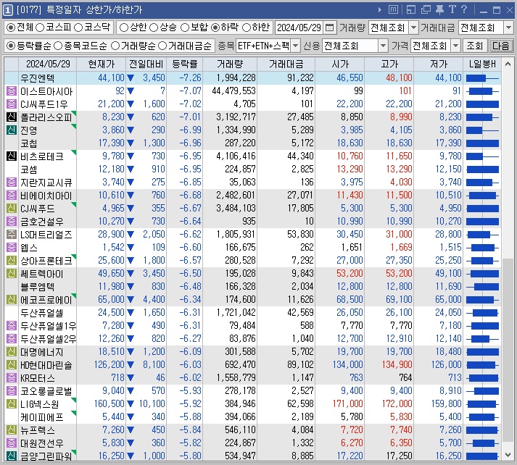Select the 하한 radio button
Image resolution: width=517 pixels, height=465 pixels.
tap(247, 28)
